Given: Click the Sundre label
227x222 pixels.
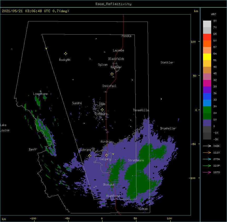Looking at the screenshot, I should (77, 103).
